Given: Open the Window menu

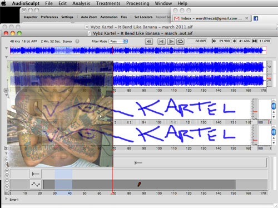Looking at the screenshot, I should [163, 3].
